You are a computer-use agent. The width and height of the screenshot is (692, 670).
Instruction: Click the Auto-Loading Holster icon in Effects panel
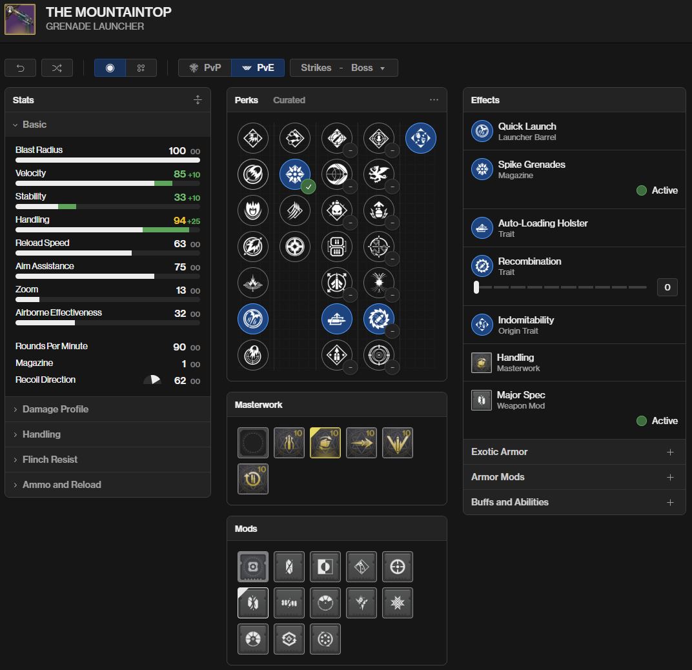[482, 228]
